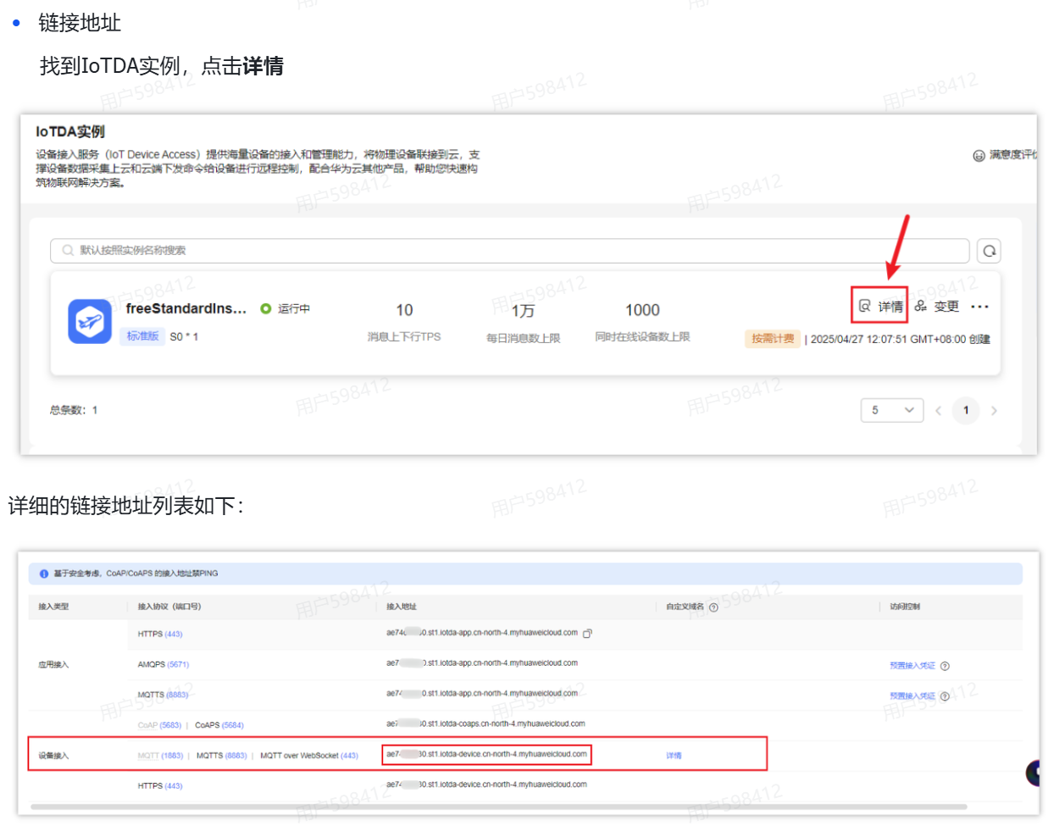Screen dimensions: 1054x826
Task: Click the iotda-coaps access address
Action: (485, 723)
